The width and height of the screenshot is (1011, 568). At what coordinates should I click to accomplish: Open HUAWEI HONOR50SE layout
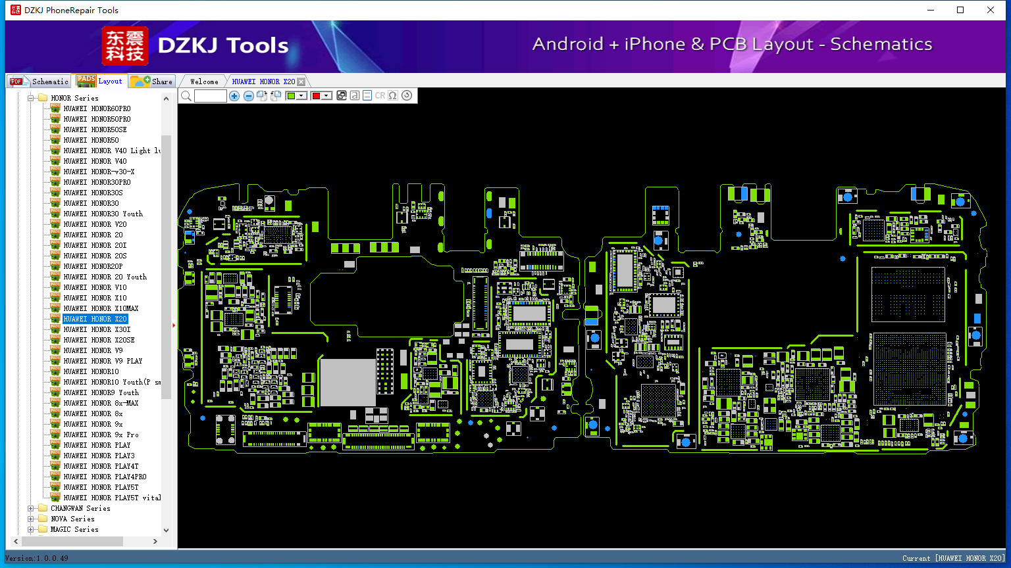[x=95, y=130]
